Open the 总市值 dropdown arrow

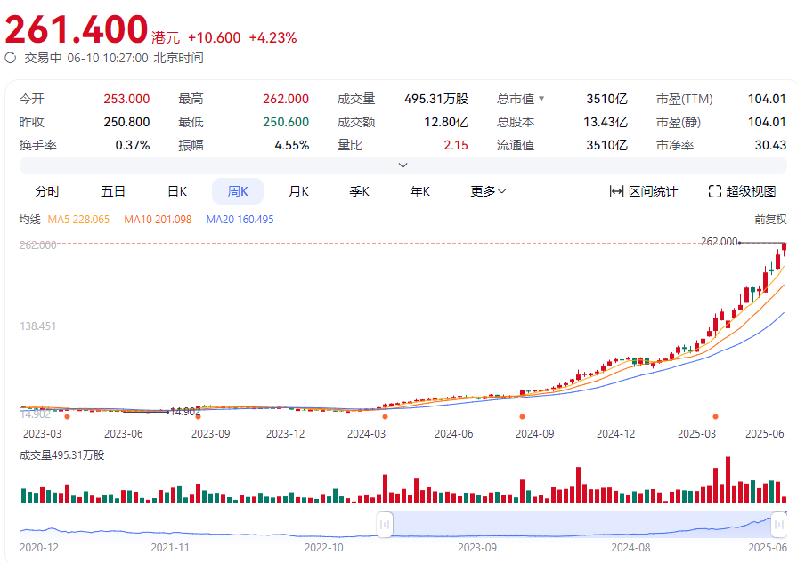541,99
